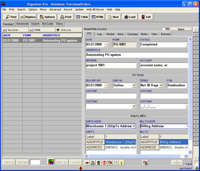Open the Notes tab
The width and height of the screenshot is (200, 171).
coord(144,34)
